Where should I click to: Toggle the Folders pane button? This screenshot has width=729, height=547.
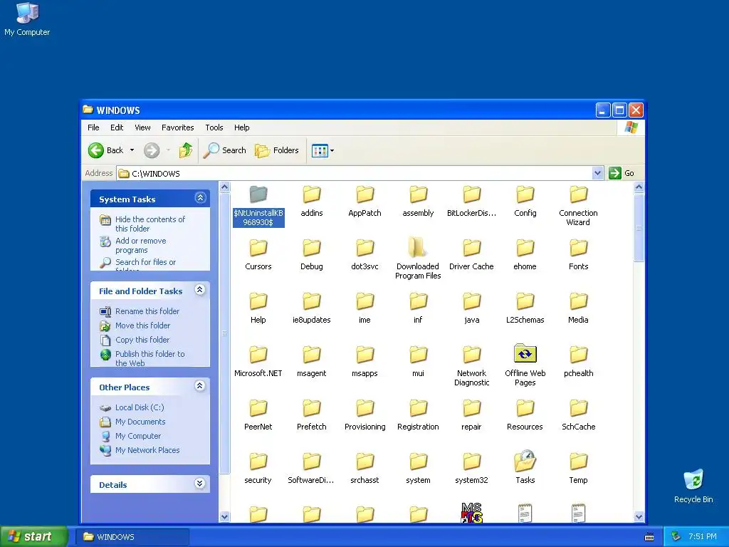(277, 150)
